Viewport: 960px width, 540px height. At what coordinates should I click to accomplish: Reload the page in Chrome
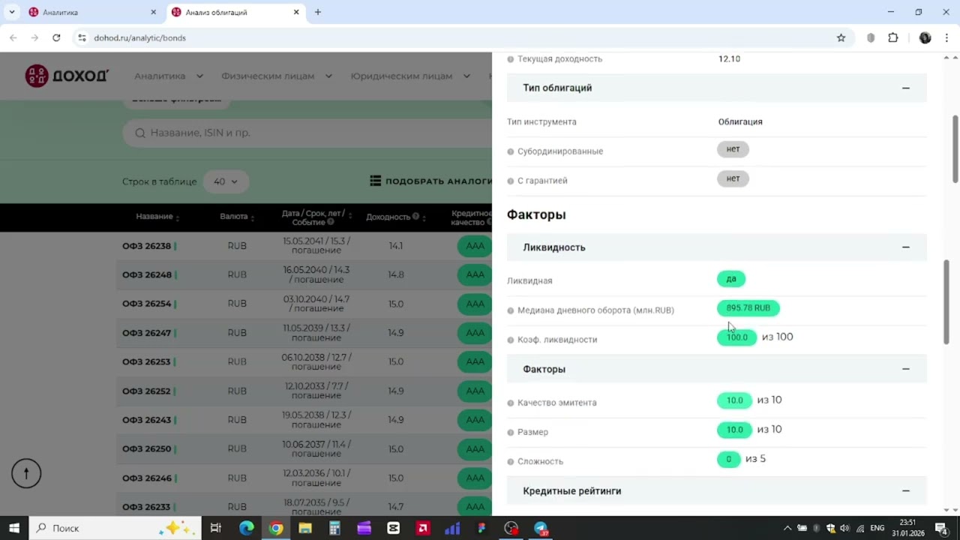click(56, 37)
